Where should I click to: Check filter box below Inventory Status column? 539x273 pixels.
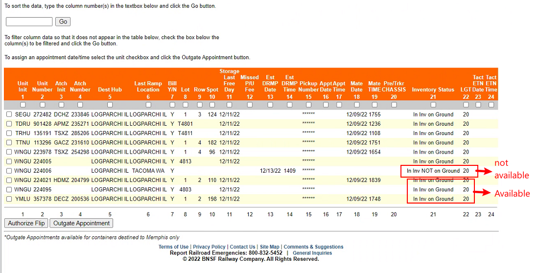433,105
